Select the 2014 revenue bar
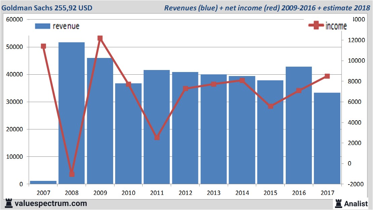This screenshot has width=373, height=210. 242,130
